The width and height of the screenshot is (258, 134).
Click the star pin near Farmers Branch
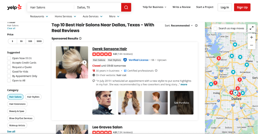click(x=233, y=72)
